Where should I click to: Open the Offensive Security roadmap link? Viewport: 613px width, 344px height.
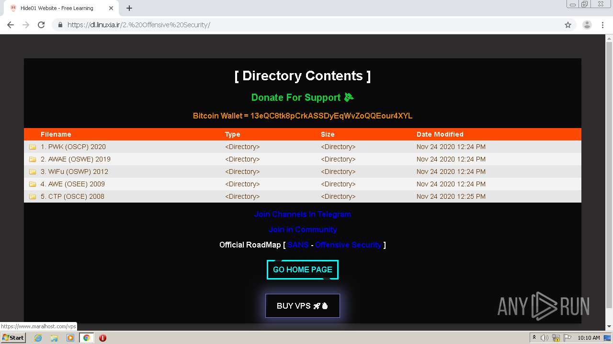pyautogui.click(x=348, y=245)
